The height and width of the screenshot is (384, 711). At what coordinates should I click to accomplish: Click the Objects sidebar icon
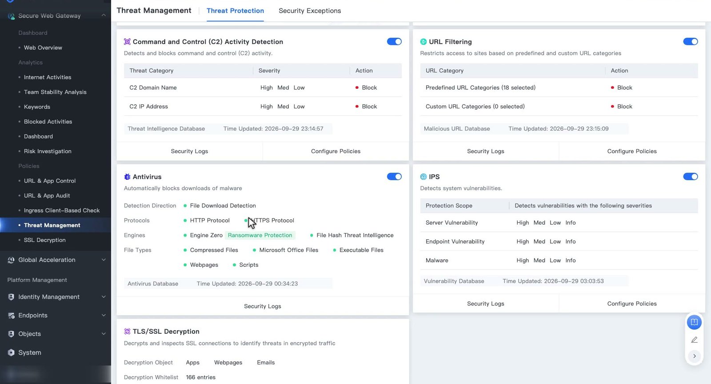click(11, 334)
